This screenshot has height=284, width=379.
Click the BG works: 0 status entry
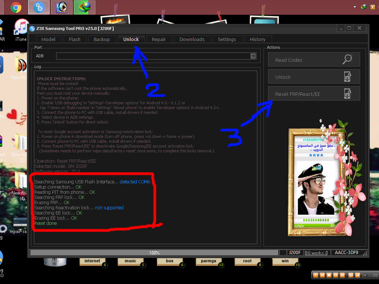pyautogui.click(x=316, y=253)
